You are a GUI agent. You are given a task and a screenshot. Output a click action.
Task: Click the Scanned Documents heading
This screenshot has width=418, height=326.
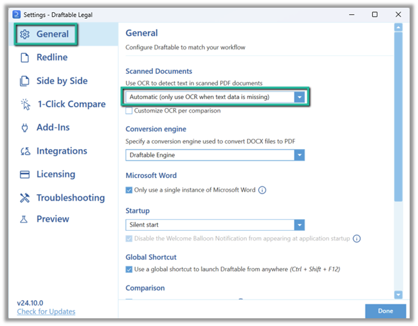tap(159, 71)
